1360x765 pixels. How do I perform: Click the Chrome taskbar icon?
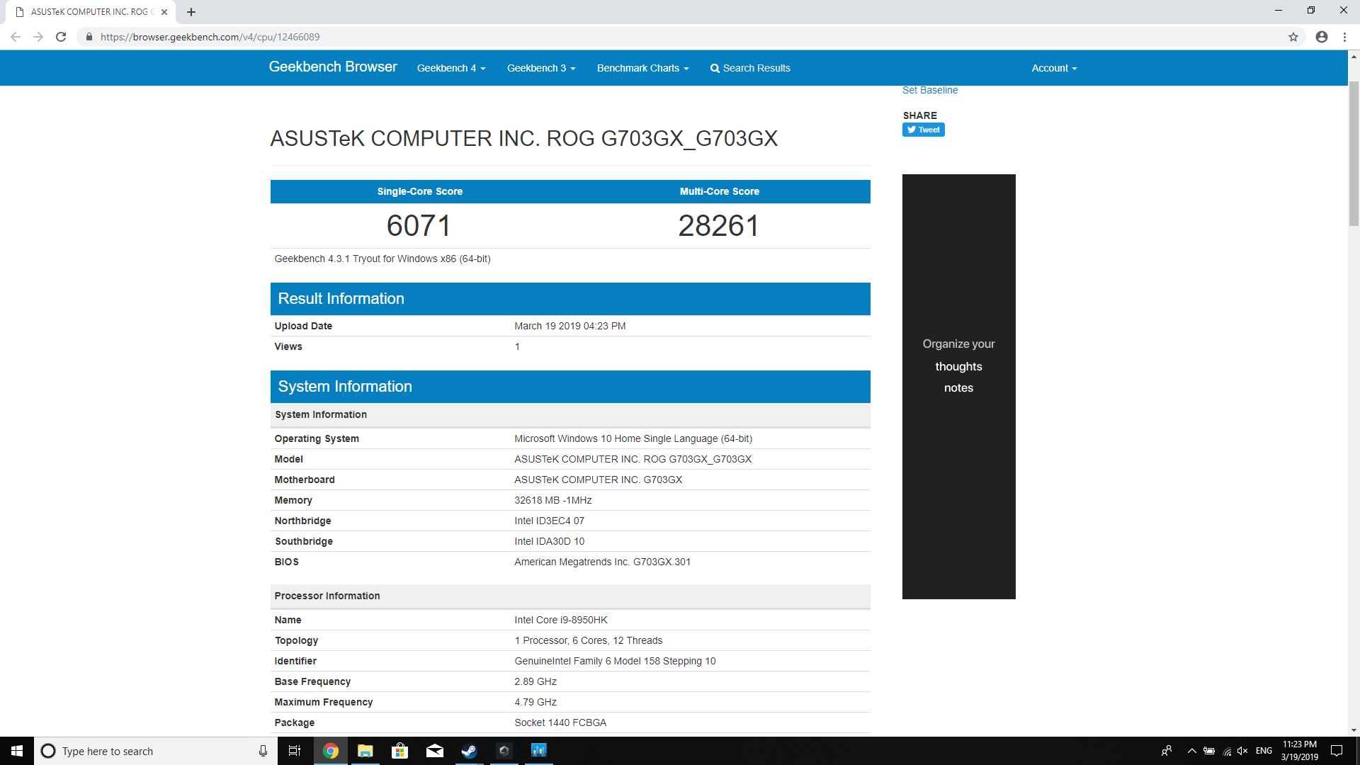331,751
